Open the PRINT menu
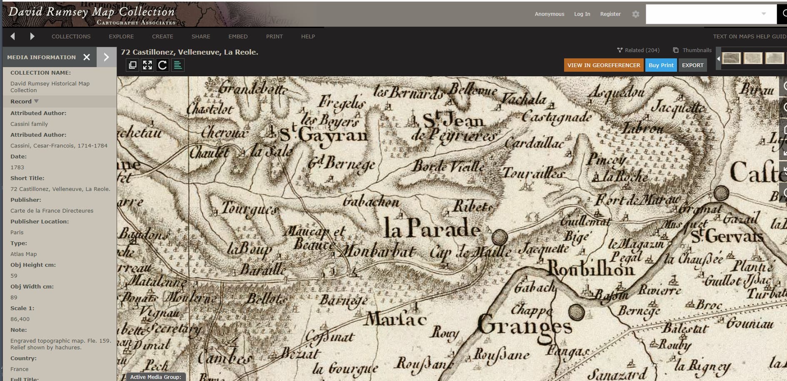Screen dimensions: 787x381 (275, 36)
